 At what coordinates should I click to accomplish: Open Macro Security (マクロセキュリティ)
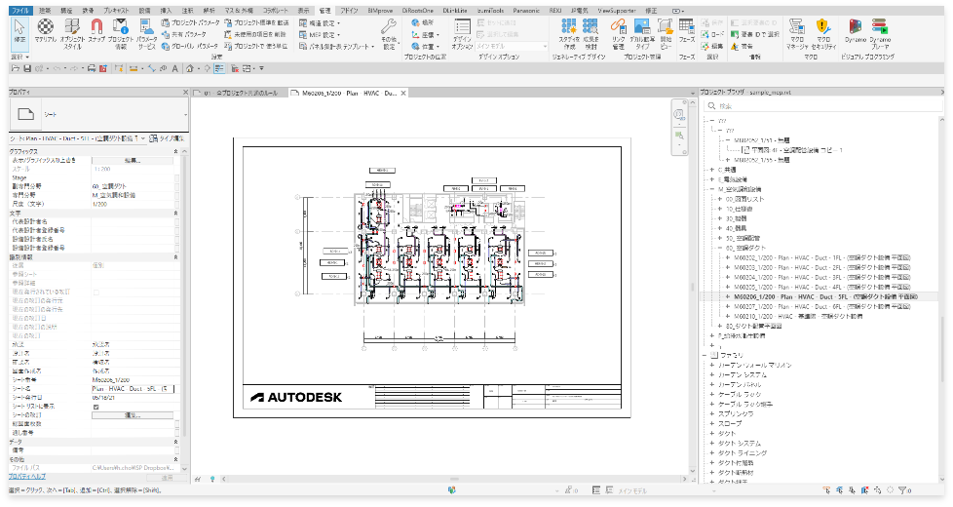[823, 33]
